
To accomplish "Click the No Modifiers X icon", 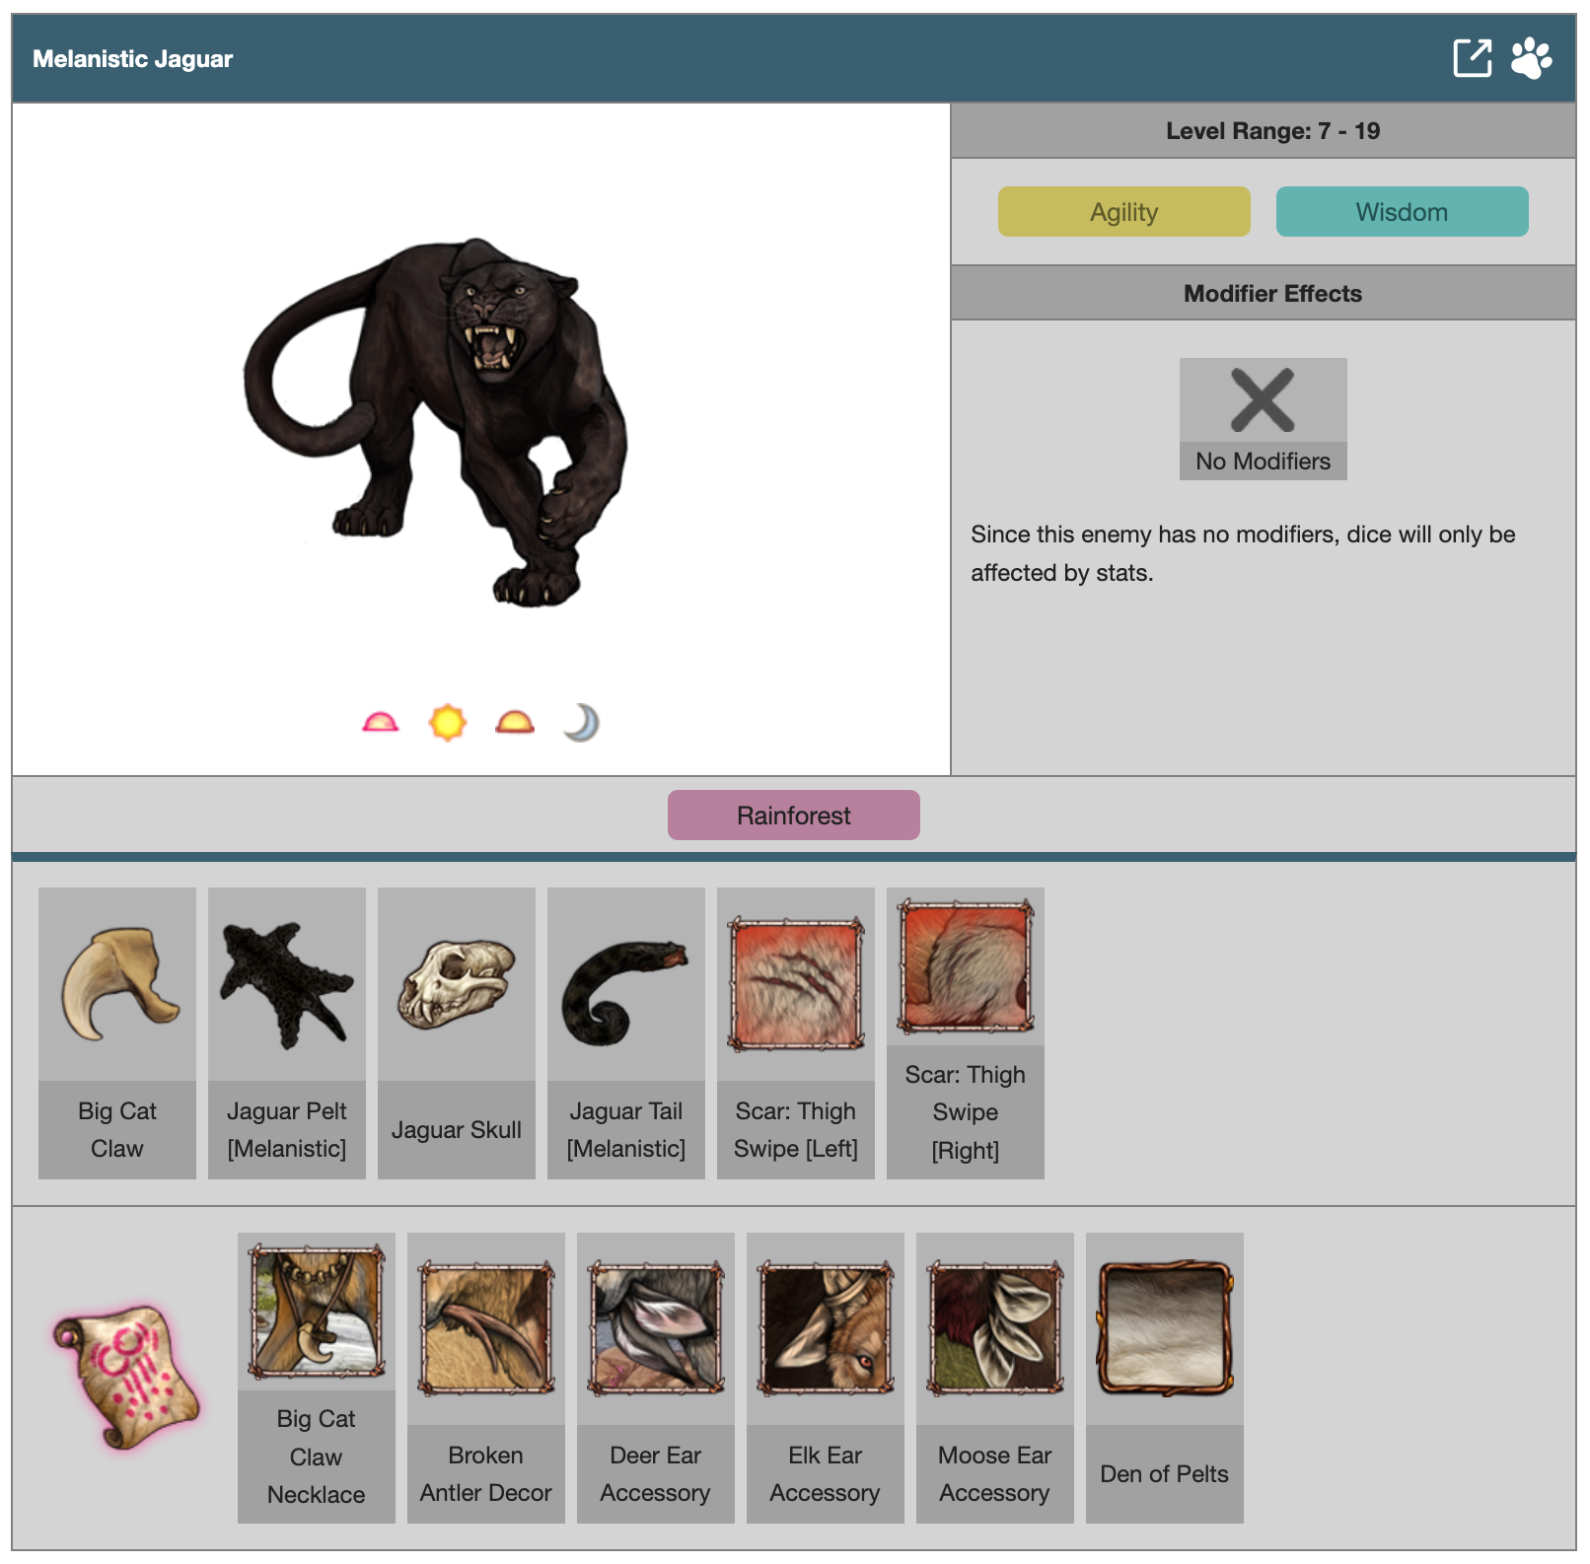I will 1263,400.
